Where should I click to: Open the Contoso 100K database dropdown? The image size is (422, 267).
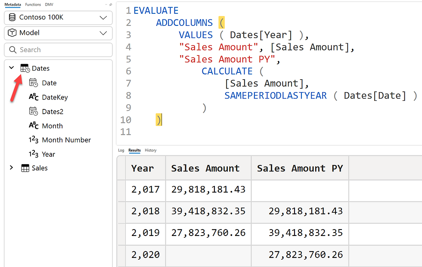[x=58, y=18]
